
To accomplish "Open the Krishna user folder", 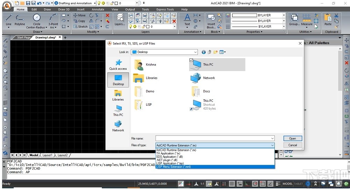I will pyautogui.click(x=145, y=64).
